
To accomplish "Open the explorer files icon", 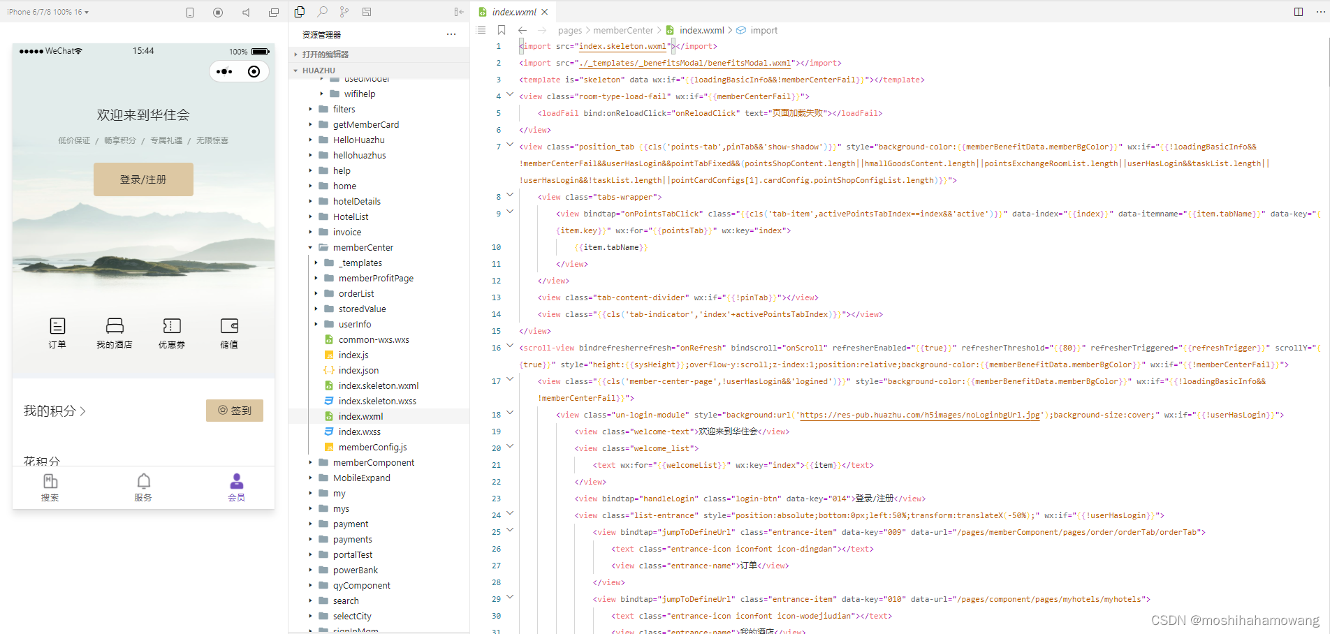I will click(300, 11).
